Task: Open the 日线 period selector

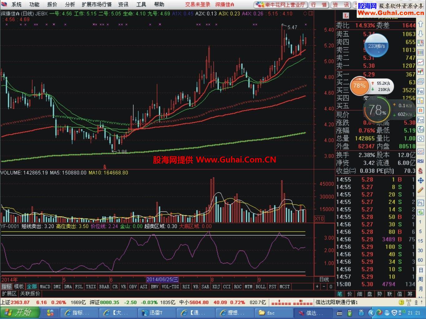Action: tap(324, 279)
